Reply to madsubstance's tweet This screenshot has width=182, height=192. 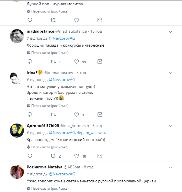(30, 62)
